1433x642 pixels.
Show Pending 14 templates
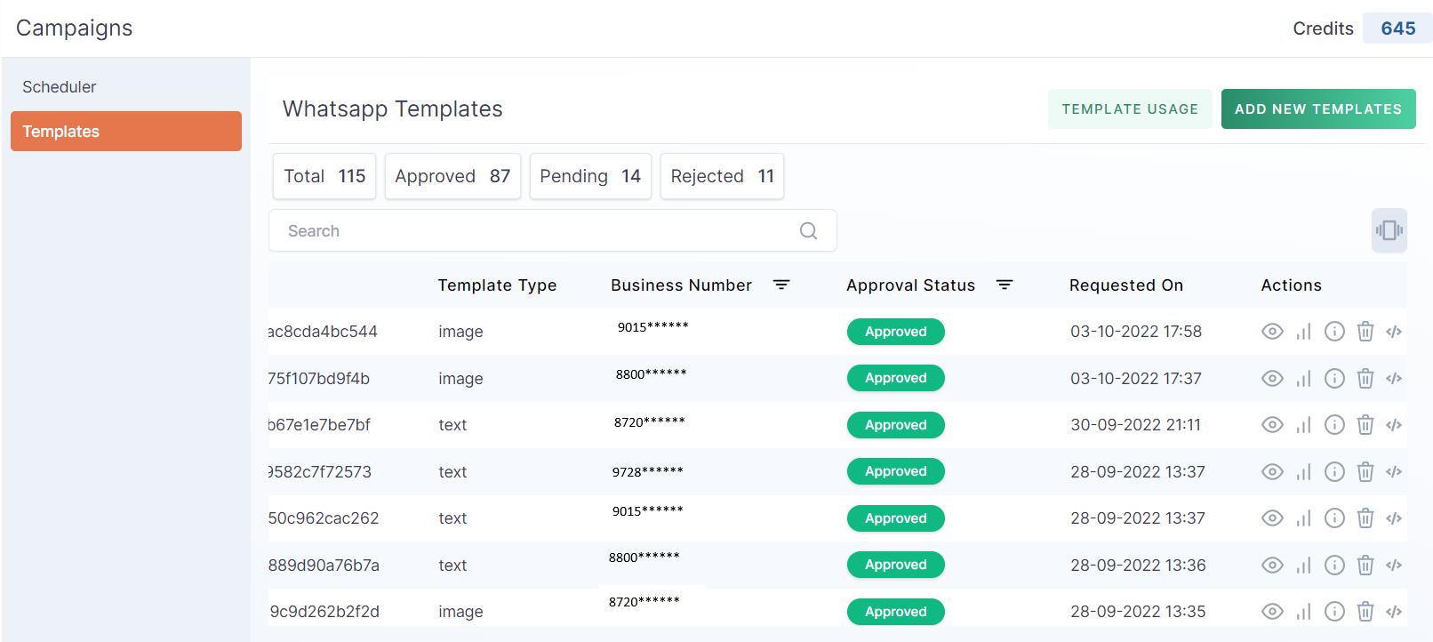click(590, 176)
